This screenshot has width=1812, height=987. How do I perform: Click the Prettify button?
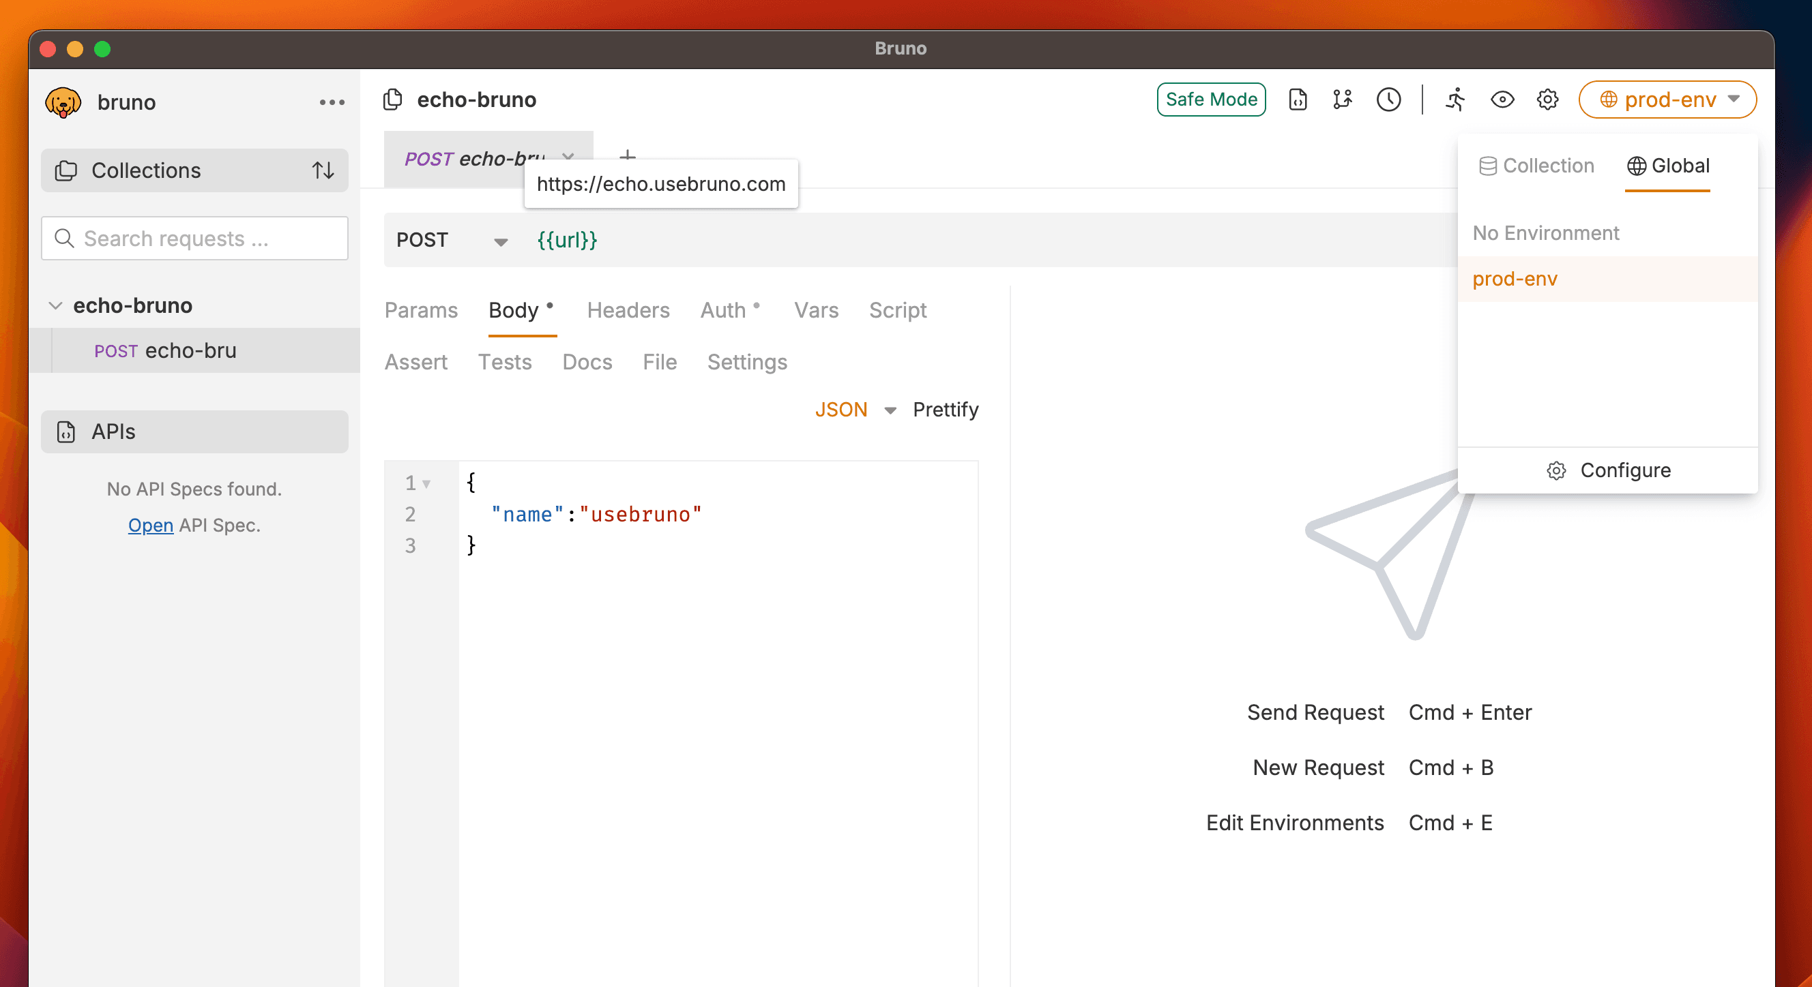click(x=945, y=410)
